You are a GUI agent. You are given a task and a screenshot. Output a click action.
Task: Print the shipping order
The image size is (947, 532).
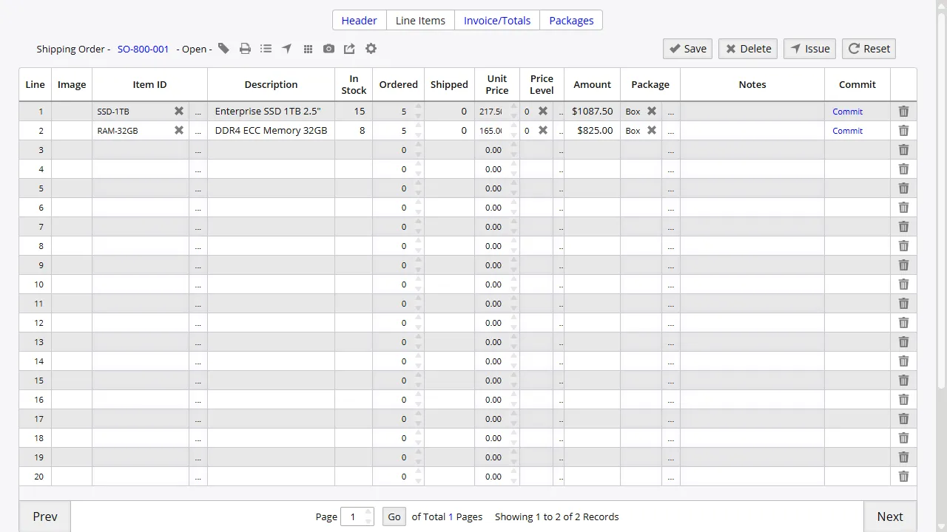[x=245, y=48]
